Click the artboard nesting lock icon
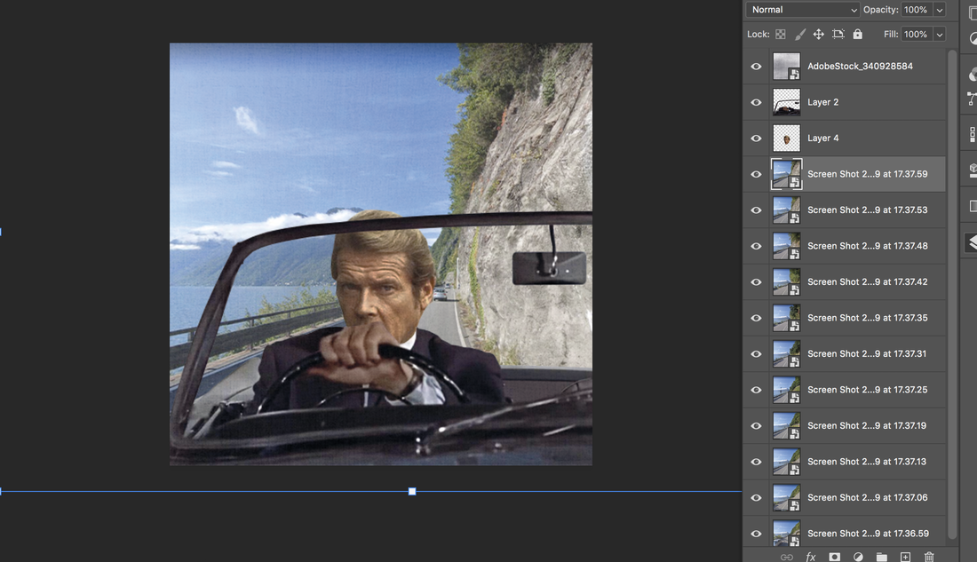 pos(838,35)
